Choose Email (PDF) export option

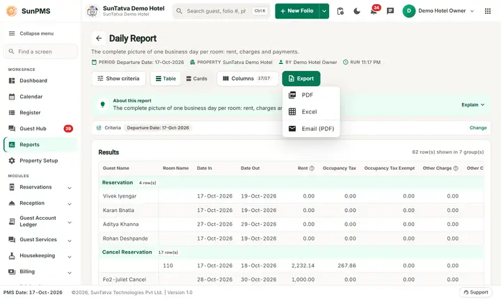(x=311, y=129)
